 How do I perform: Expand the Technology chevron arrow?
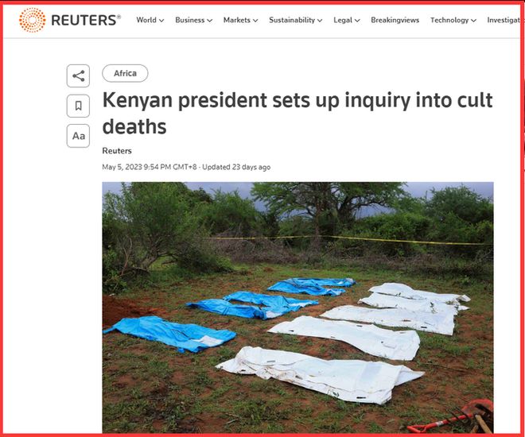[x=473, y=21]
